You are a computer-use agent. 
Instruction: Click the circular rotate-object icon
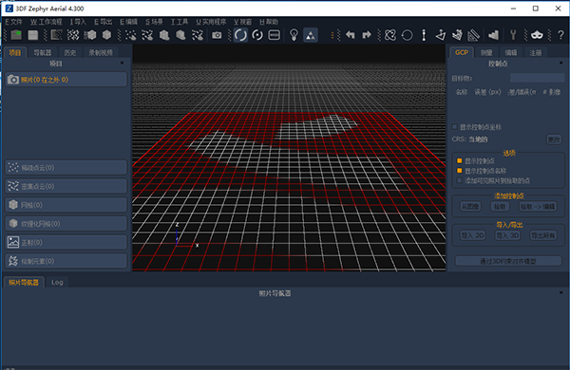click(408, 35)
